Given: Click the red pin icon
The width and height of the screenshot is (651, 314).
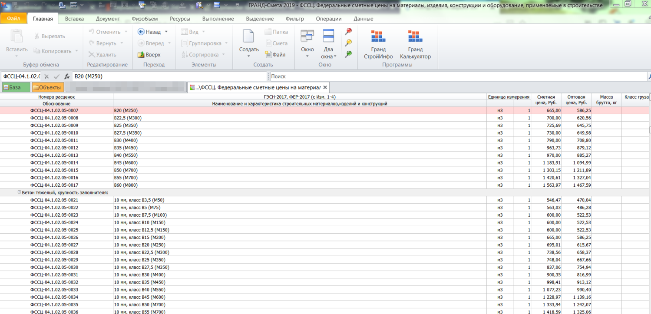Looking at the screenshot, I should point(348,32).
